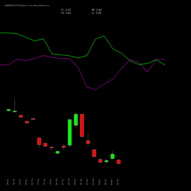Select the 31 Oct date label

(x=20, y=182)
